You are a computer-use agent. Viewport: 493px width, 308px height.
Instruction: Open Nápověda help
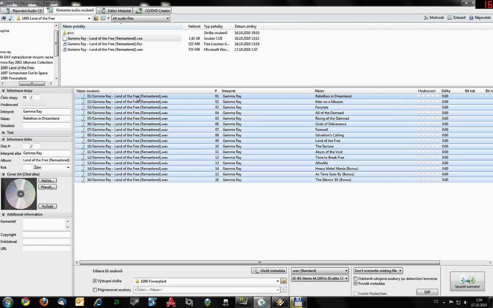click(x=480, y=18)
